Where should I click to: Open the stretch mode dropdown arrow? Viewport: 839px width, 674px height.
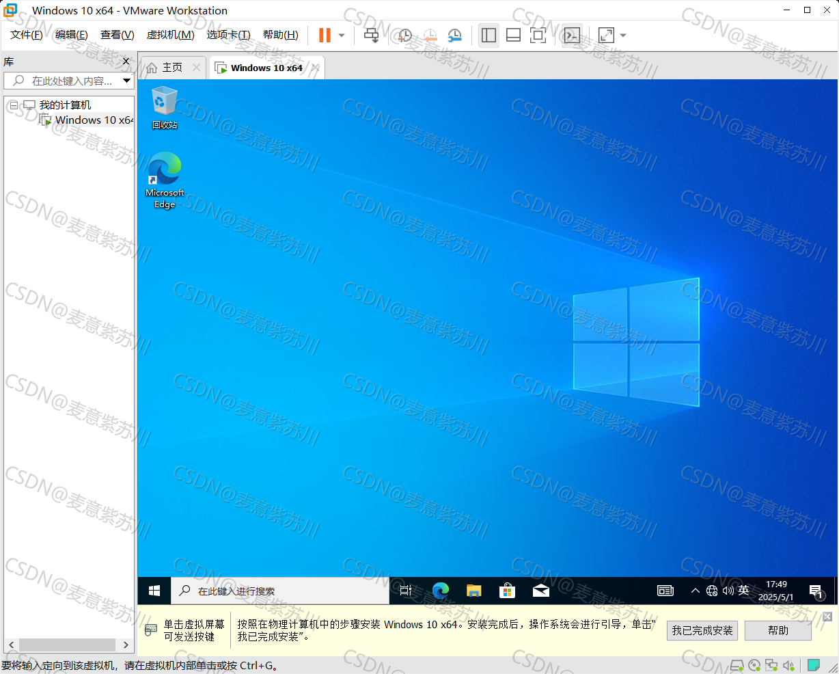(x=623, y=36)
